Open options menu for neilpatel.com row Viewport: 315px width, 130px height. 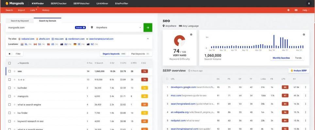click(306, 121)
